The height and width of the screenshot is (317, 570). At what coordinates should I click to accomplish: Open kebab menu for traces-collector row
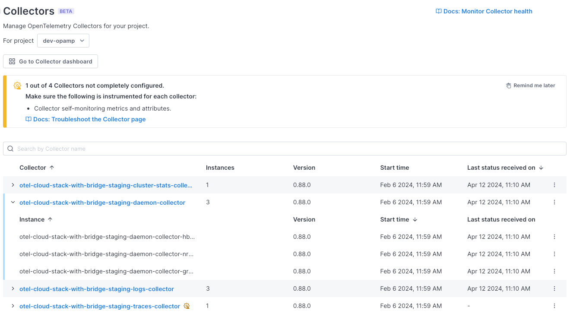pyautogui.click(x=554, y=306)
